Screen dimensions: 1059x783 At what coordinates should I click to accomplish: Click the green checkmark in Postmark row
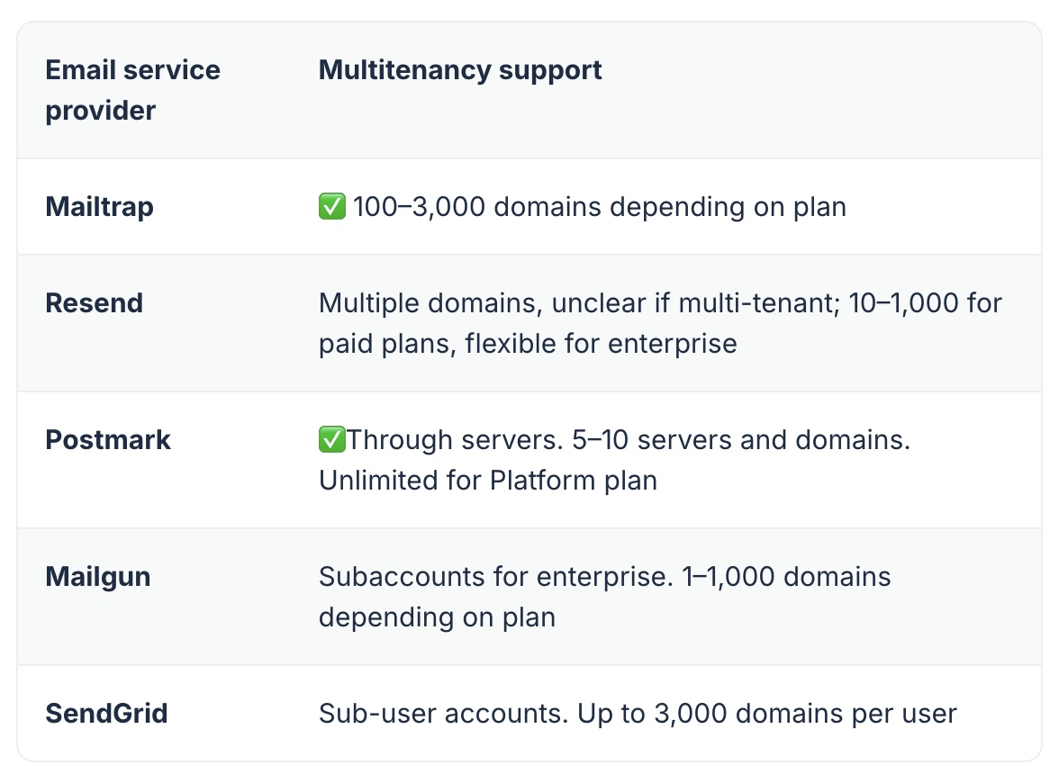331,439
